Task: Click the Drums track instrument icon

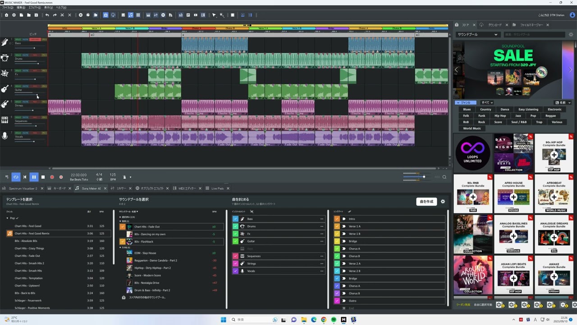Action: [5, 58]
